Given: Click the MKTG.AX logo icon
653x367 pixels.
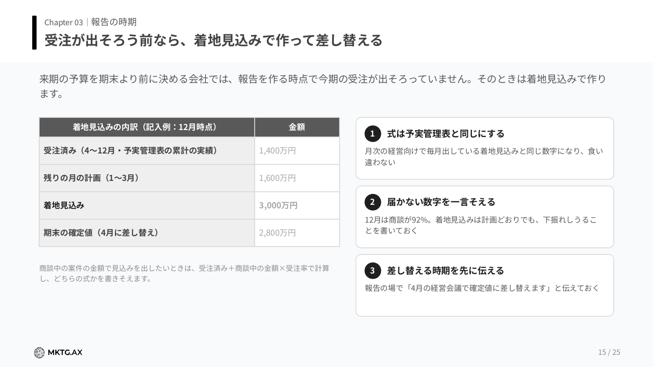Looking at the screenshot, I should click(x=39, y=353).
